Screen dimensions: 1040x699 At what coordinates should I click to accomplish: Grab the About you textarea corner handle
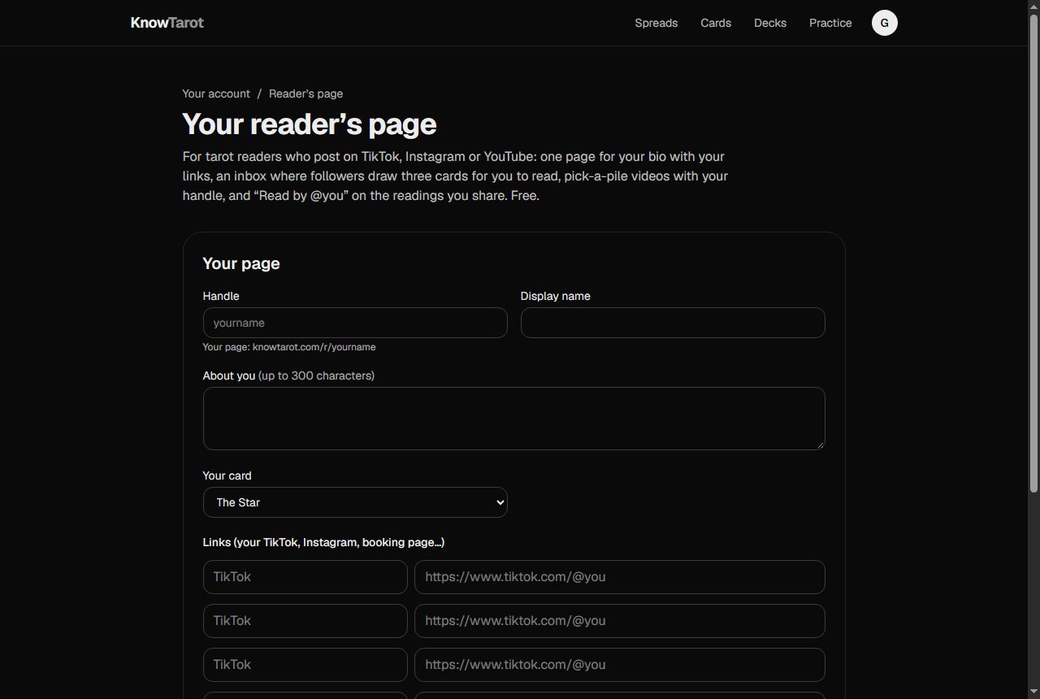tap(819, 444)
